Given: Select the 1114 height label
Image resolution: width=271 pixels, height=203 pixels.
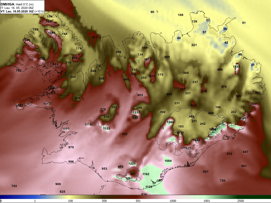Looking at the screenshot, I should [88, 125].
